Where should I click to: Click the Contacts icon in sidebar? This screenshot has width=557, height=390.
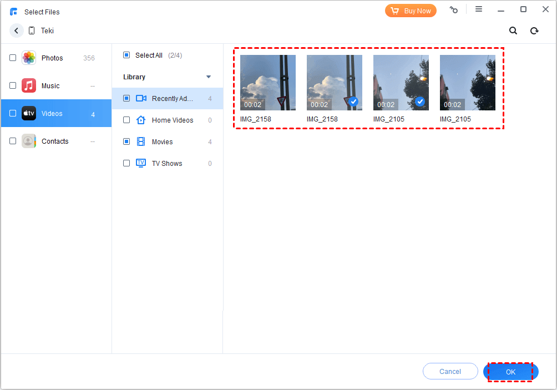coord(29,141)
